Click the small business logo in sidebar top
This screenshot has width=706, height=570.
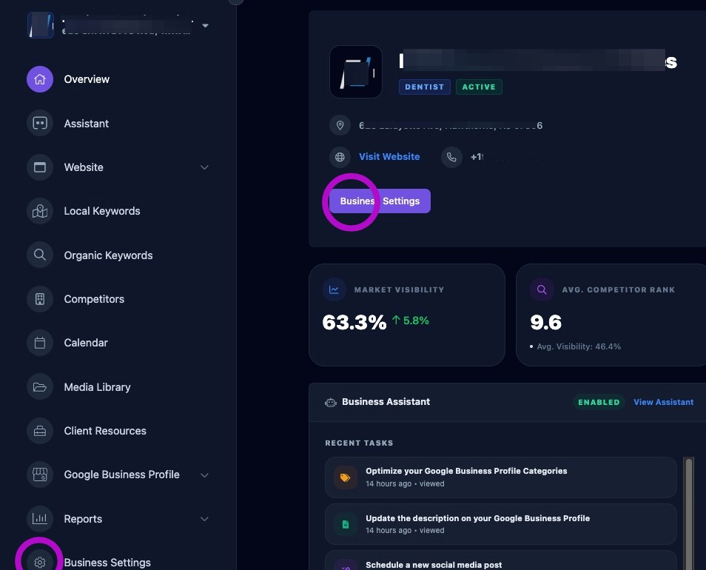click(41, 24)
